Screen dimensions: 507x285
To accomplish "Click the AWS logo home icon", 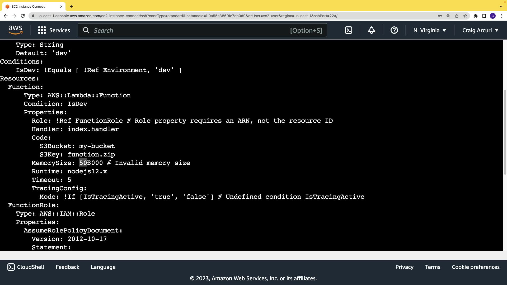I will [x=15, y=30].
